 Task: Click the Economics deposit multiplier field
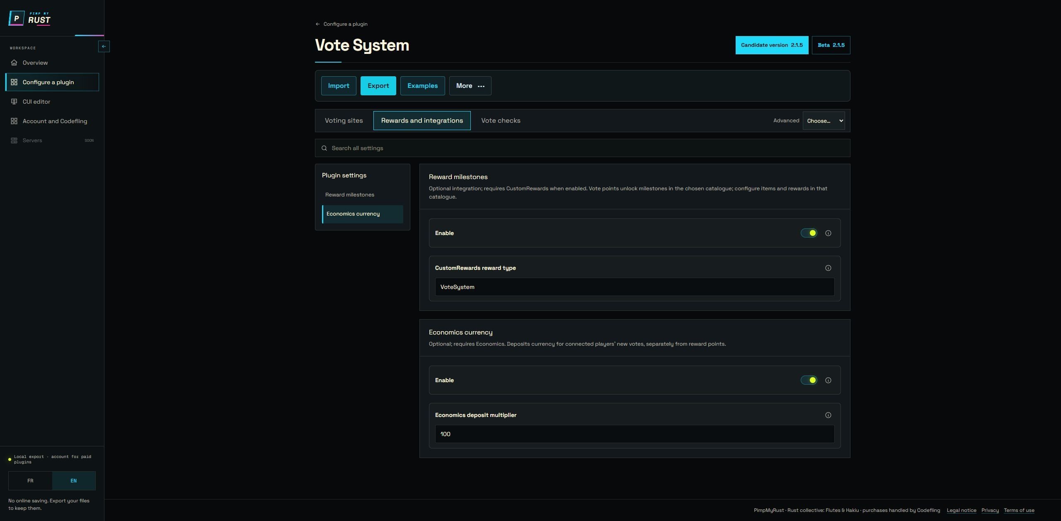[635, 434]
